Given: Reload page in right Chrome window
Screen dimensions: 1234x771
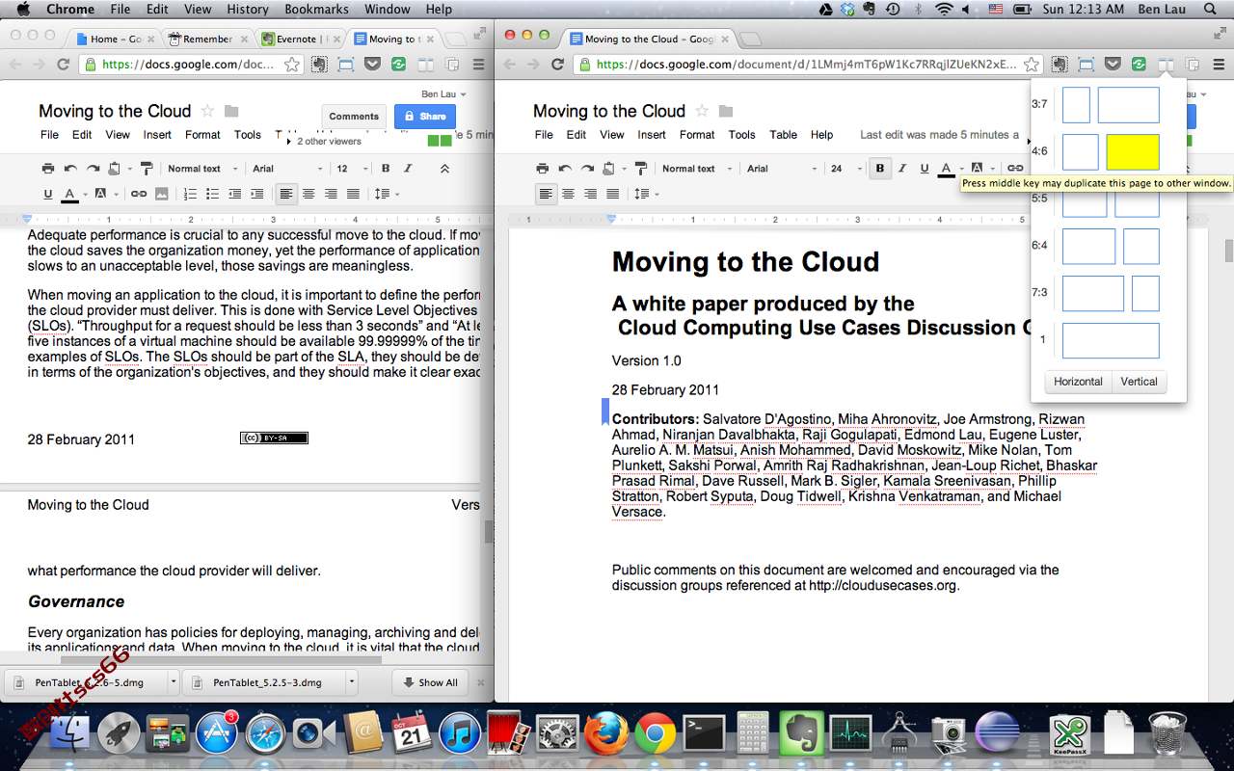Looking at the screenshot, I should 557,65.
